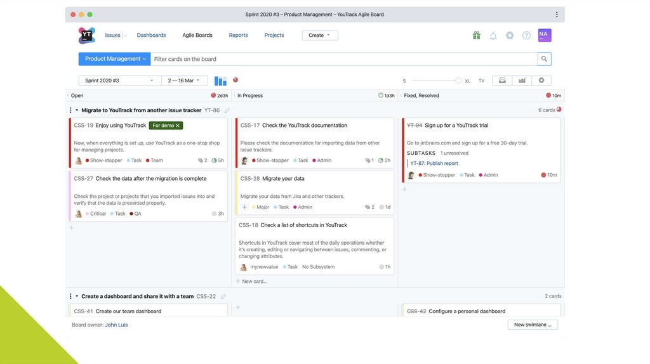Image resolution: width=650 pixels, height=364 pixels.
Task: Expand the Product Management project dropdown
Action: [x=114, y=59]
